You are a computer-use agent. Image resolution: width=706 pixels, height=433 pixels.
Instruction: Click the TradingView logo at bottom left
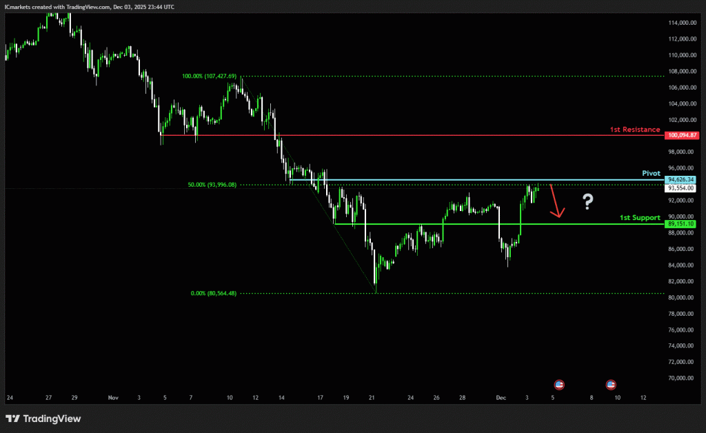tap(43, 419)
